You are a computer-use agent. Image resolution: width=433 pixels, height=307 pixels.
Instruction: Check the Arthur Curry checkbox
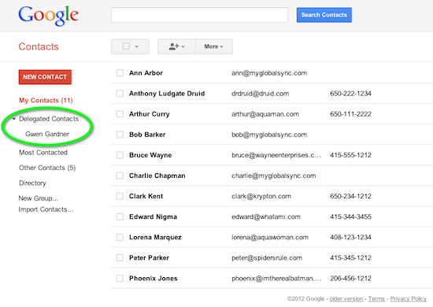click(x=120, y=114)
